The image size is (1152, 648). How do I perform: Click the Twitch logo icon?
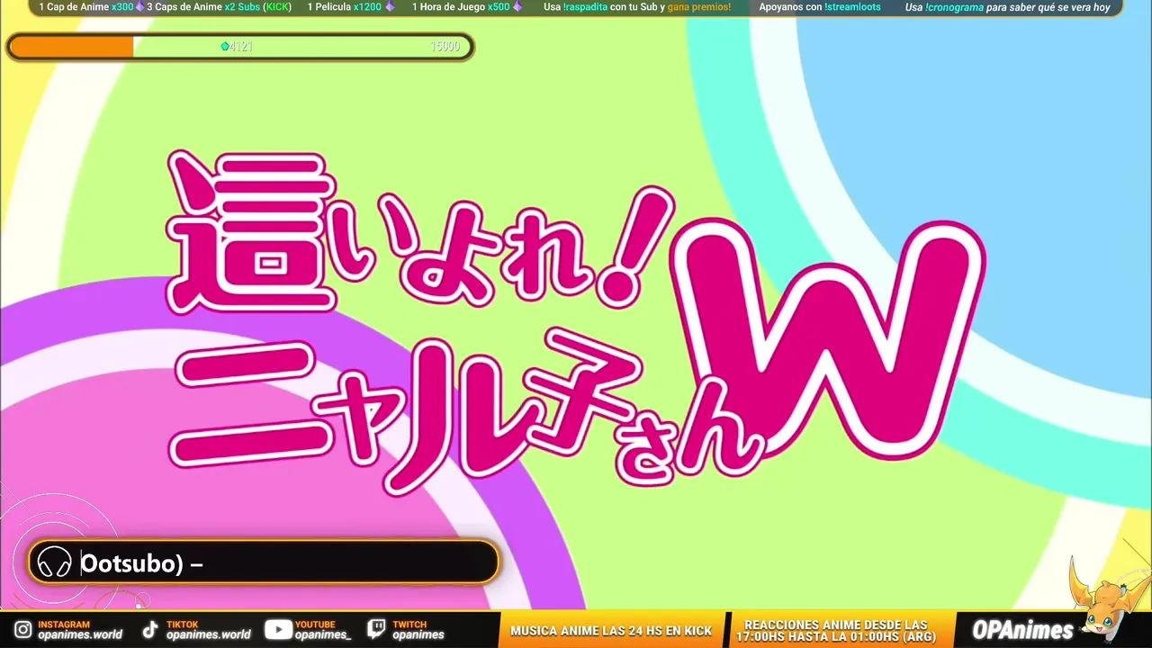pos(376,630)
